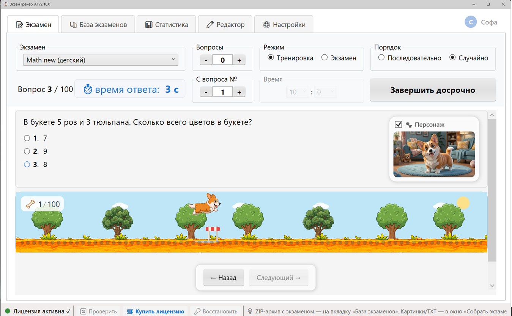
Task: Click the Софа user avatar icon
Action: [471, 22]
